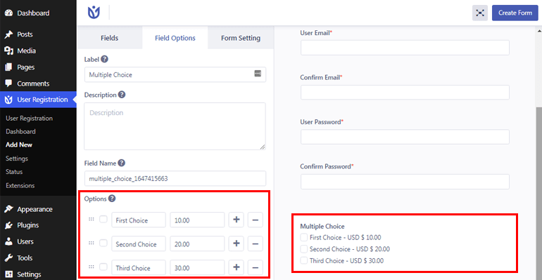Tick Third Choice - USD $ 30.00 preview checkbox
This screenshot has width=542, height=280.
(304, 261)
